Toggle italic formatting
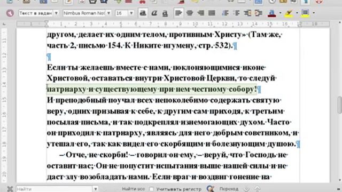Screen dimensions: 342x192 (154, 13)
